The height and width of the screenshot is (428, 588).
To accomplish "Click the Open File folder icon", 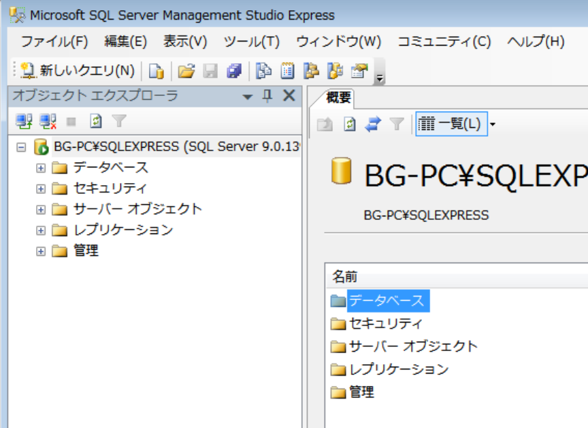I will (186, 71).
